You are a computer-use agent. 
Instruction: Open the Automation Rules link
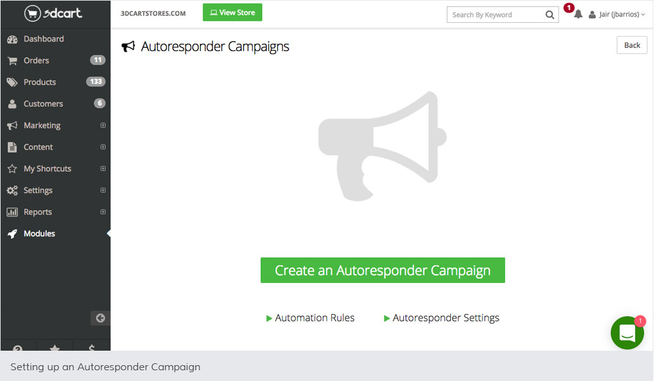click(314, 318)
